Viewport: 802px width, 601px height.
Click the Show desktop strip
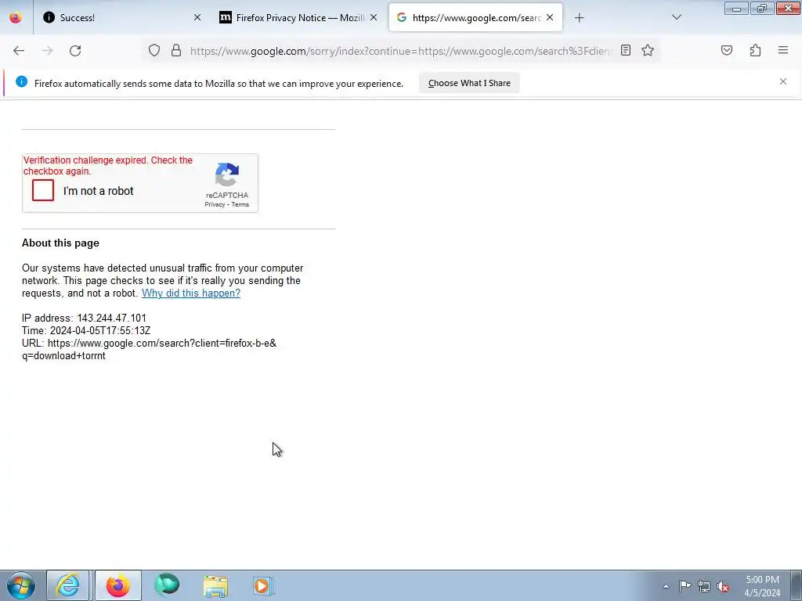(797, 585)
